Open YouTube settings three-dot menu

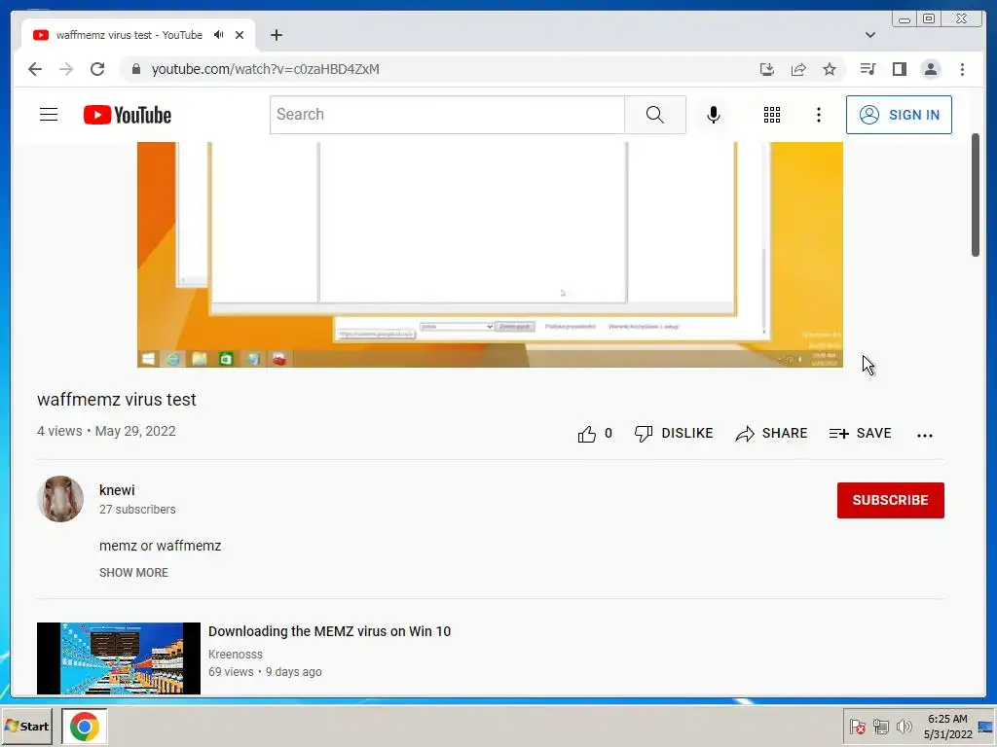(x=818, y=115)
